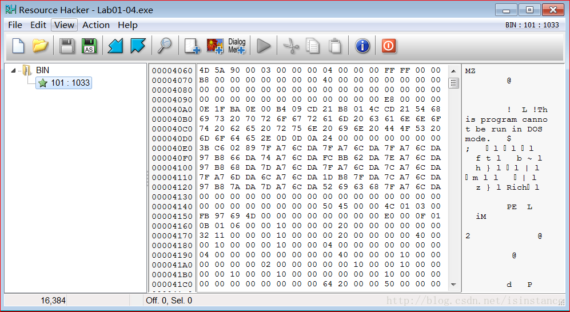Open the File menu
This screenshot has width=570, height=312.
(15, 25)
